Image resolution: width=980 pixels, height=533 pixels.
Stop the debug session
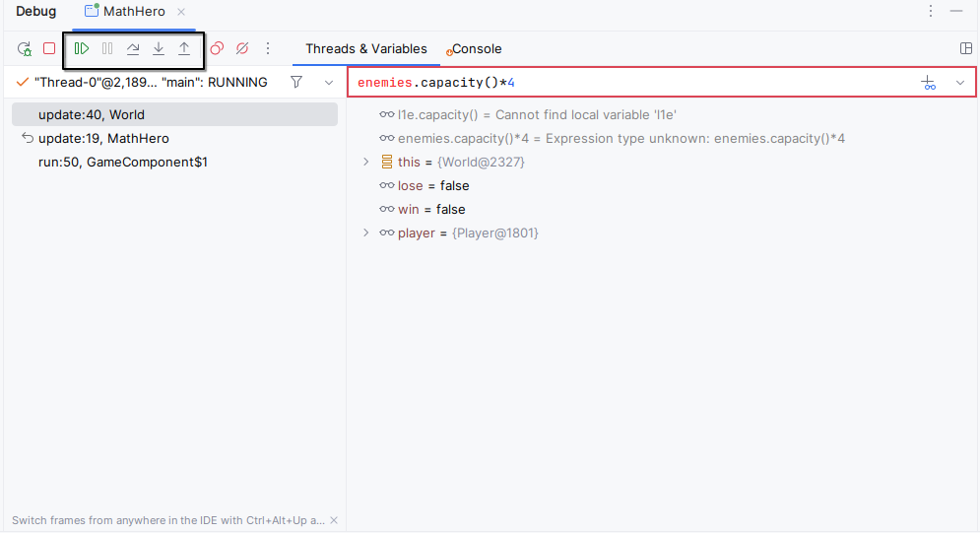49,48
